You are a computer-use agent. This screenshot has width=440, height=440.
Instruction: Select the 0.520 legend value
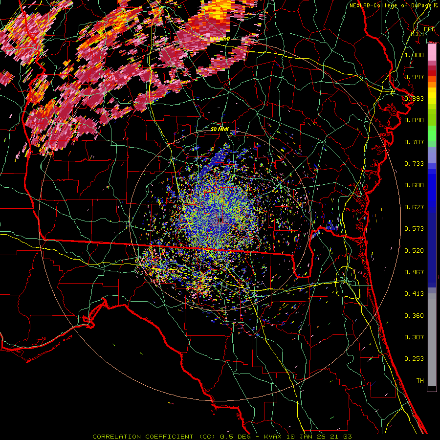414,251
